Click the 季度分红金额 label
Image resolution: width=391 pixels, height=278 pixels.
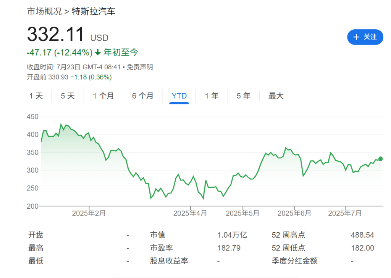[294, 261]
